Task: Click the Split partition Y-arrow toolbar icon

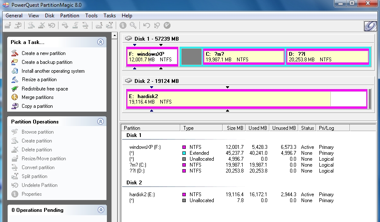Action: 109,25
